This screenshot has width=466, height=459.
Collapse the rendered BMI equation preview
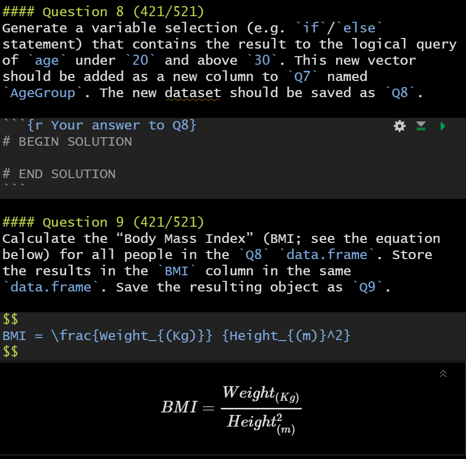[x=443, y=374]
